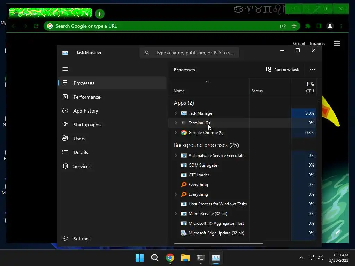Click the vertical scrollbar in process list
The width and height of the screenshot is (355, 266).
point(319,110)
